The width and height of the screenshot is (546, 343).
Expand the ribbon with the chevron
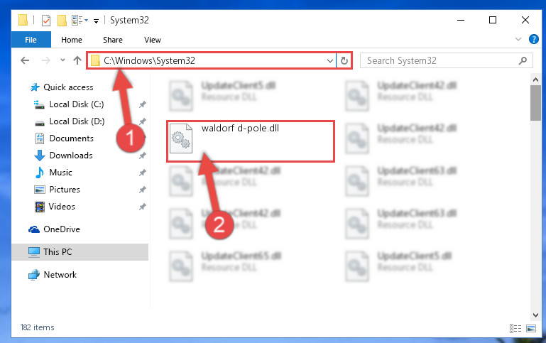[x=518, y=39]
